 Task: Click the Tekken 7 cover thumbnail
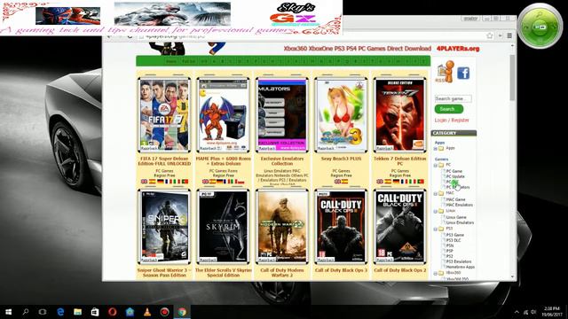[x=399, y=115]
